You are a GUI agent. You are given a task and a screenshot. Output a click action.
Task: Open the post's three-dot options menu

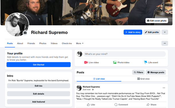[164, 88]
